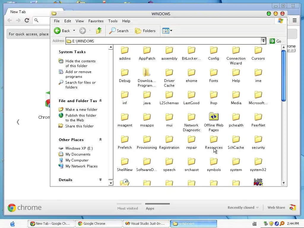Select the security folder

coord(258,142)
